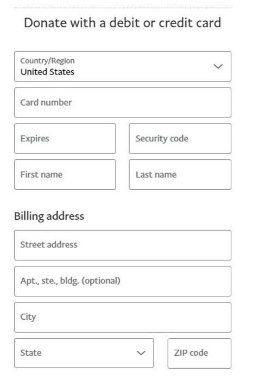Click the Country/Region chevron arrow

point(218,66)
